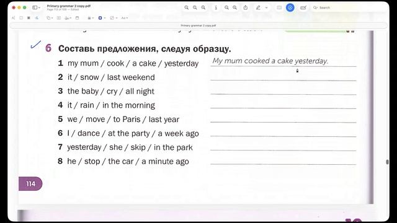The height and width of the screenshot is (223, 397).
Task: Click the vertical scrollbar thumb
Action: click(387, 162)
